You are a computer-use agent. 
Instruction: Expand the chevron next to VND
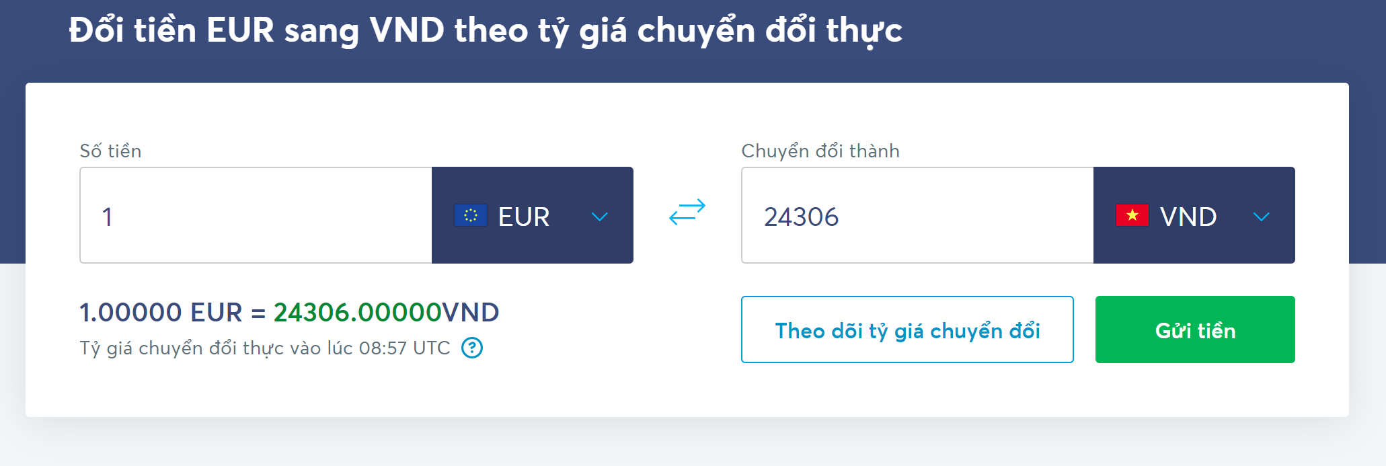(x=1262, y=217)
